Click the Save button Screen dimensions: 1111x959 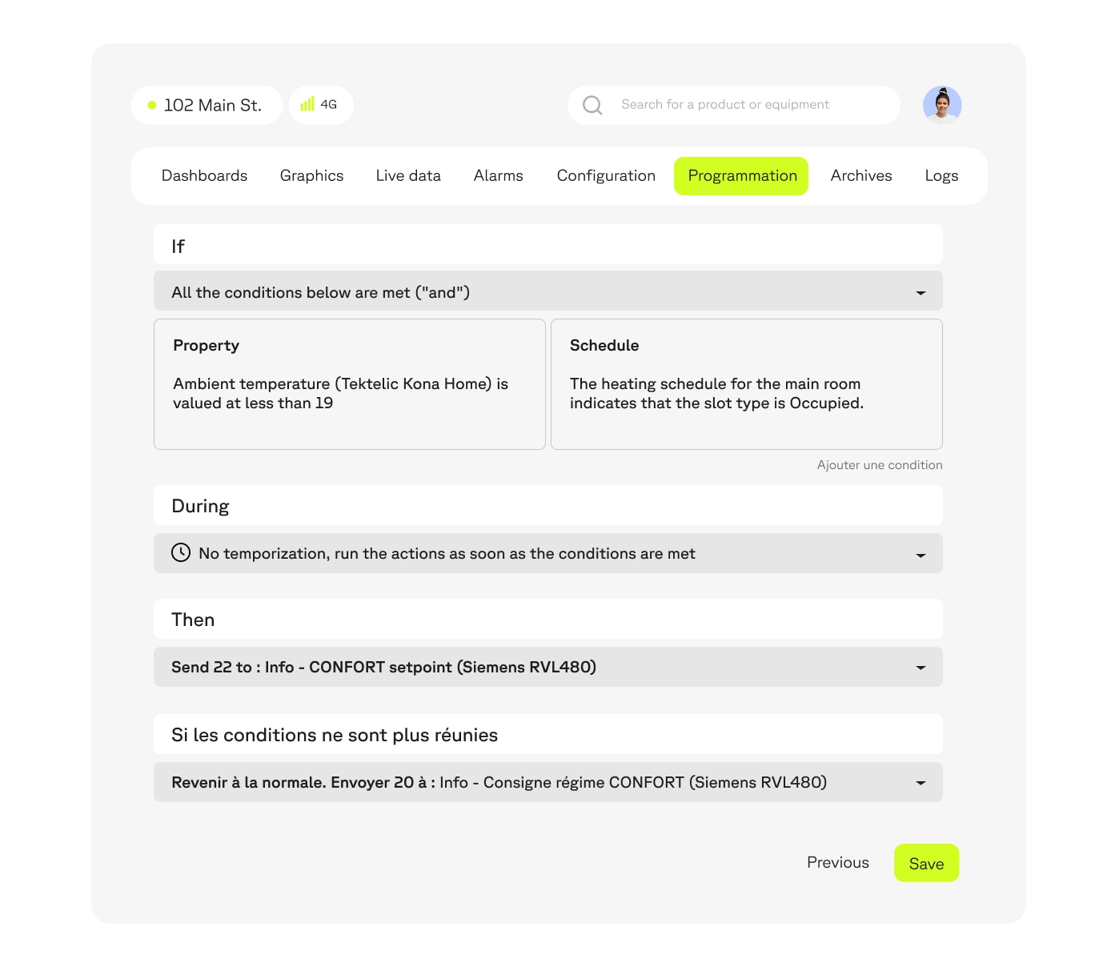pos(926,863)
